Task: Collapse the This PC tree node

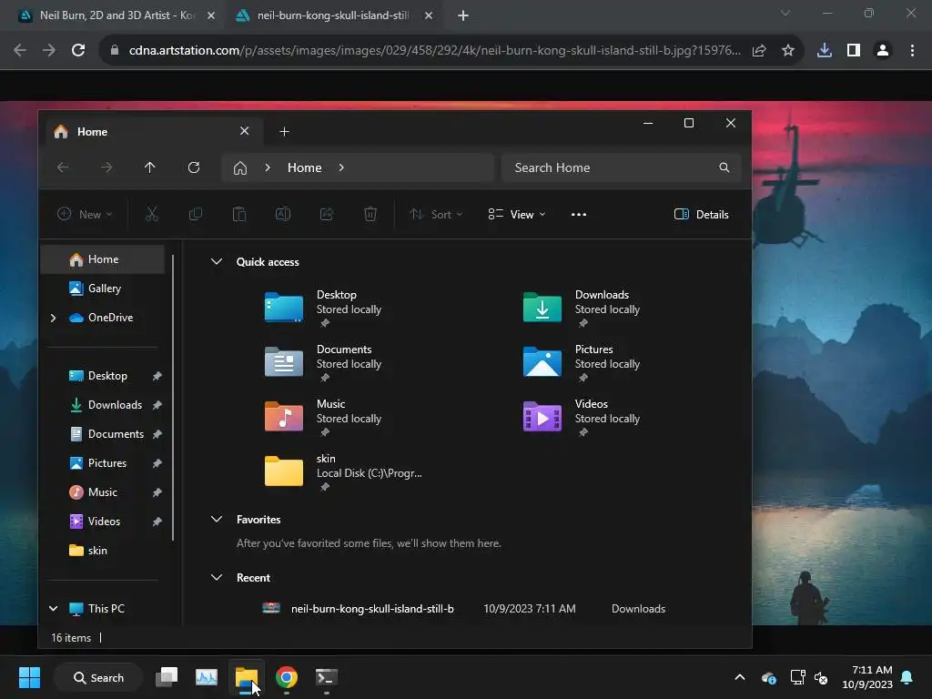Action: click(53, 609)
